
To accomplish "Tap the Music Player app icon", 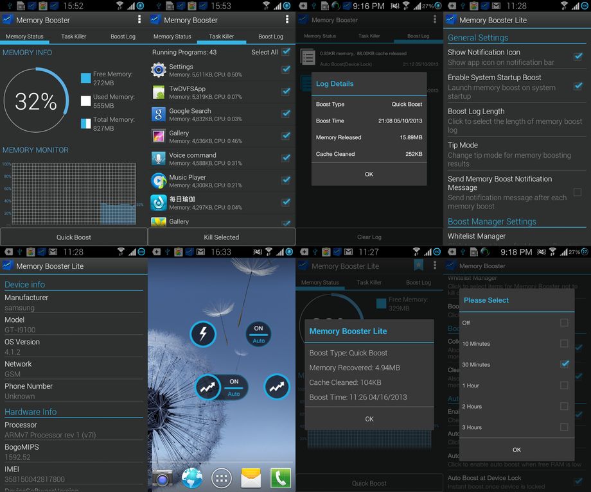I will tap(159, 181).
